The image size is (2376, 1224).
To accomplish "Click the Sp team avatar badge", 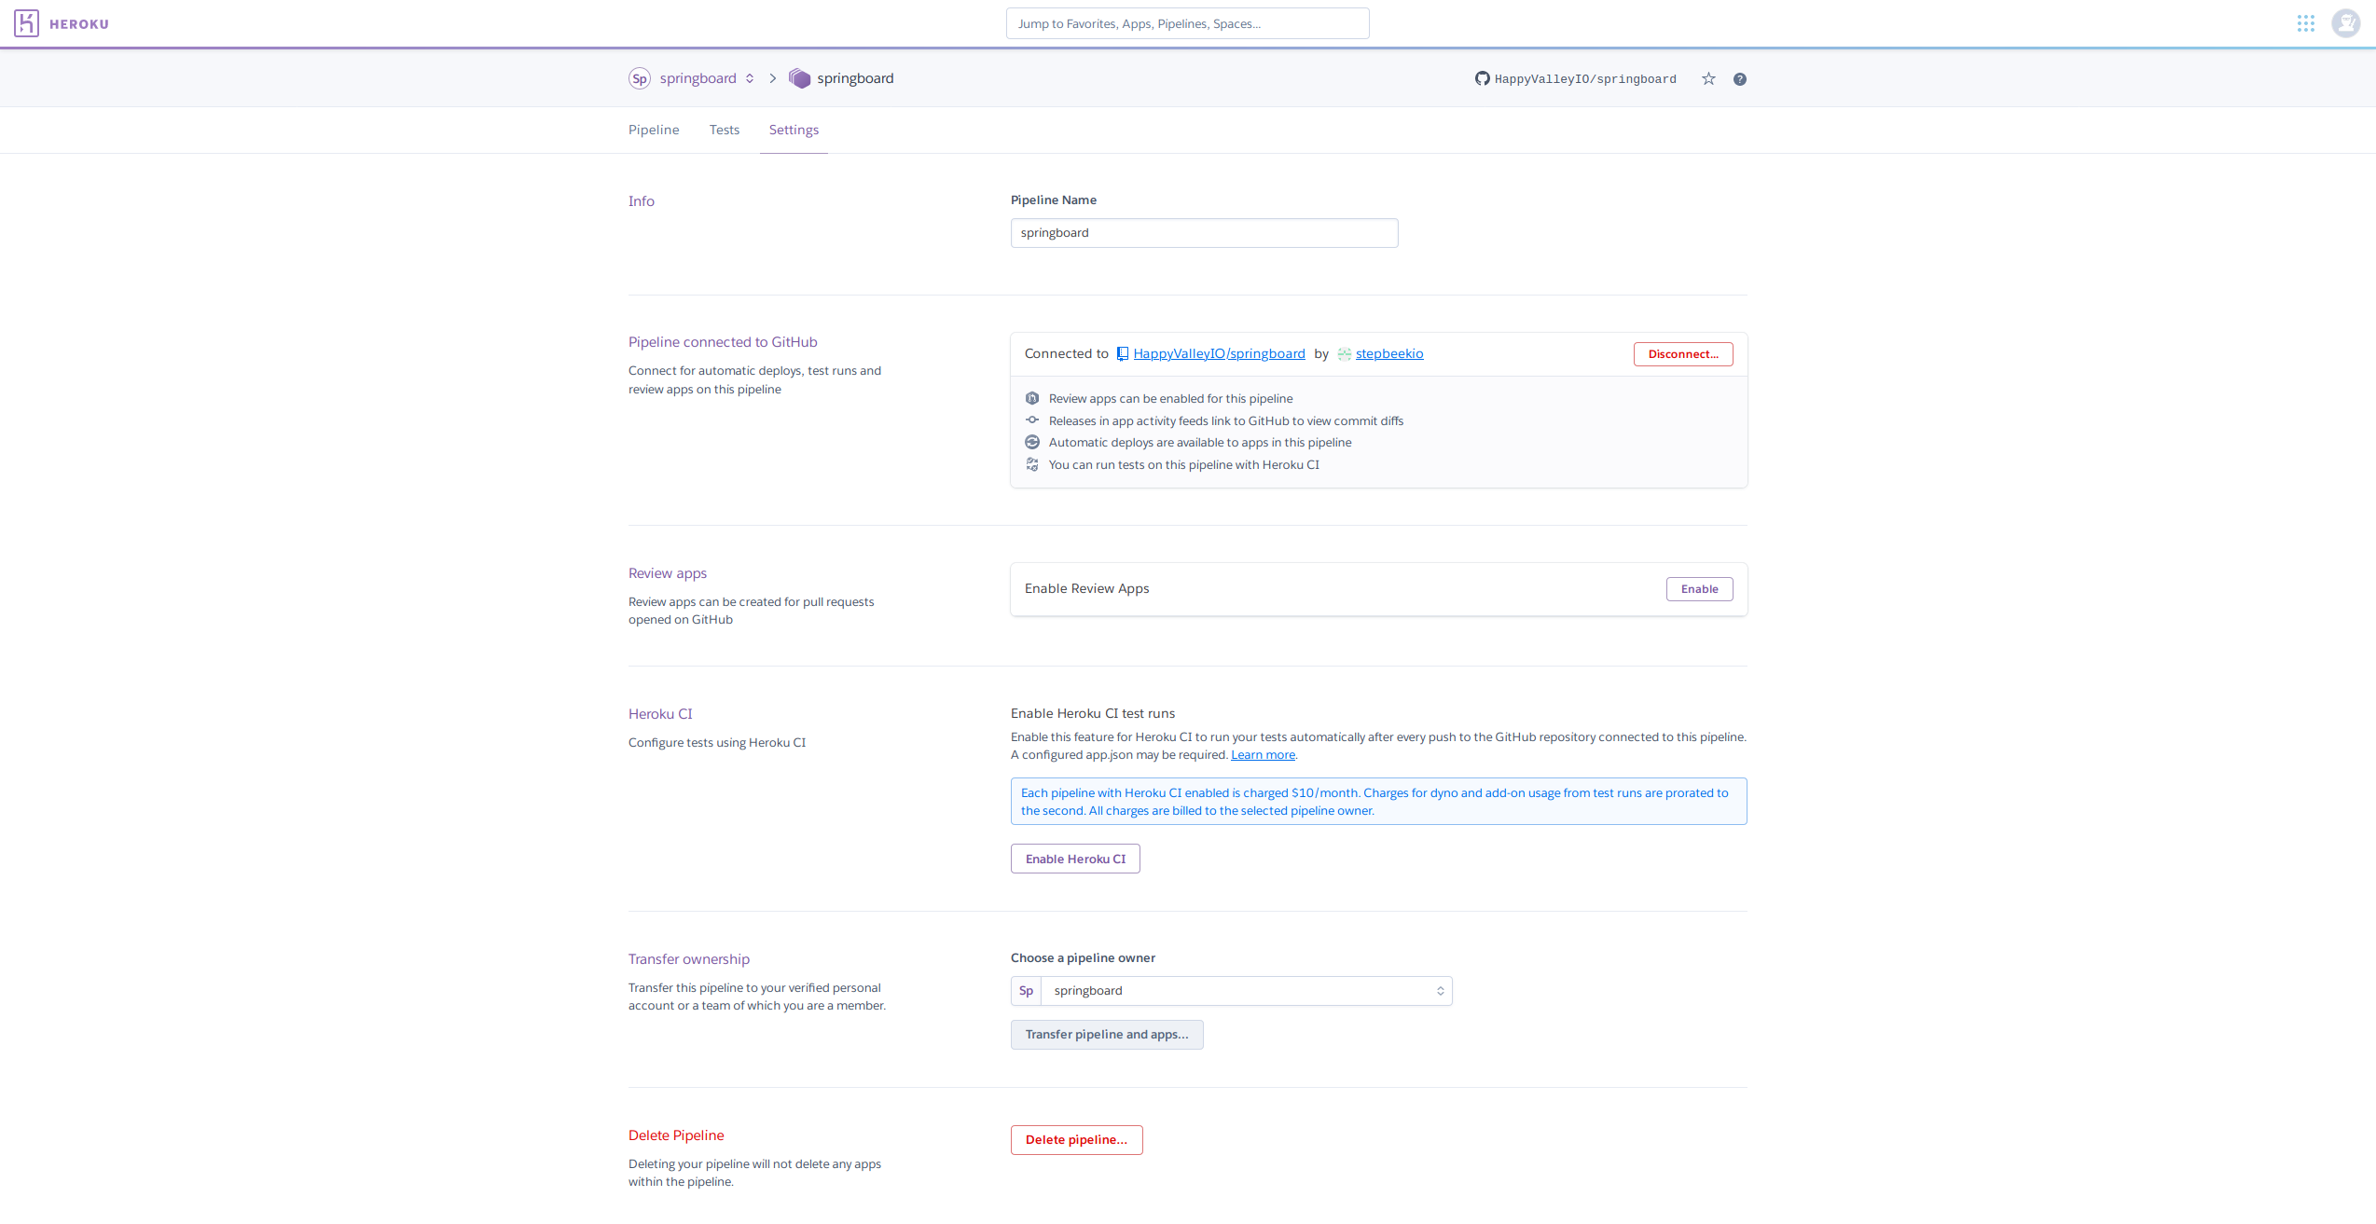I will (x=639, y=78).
